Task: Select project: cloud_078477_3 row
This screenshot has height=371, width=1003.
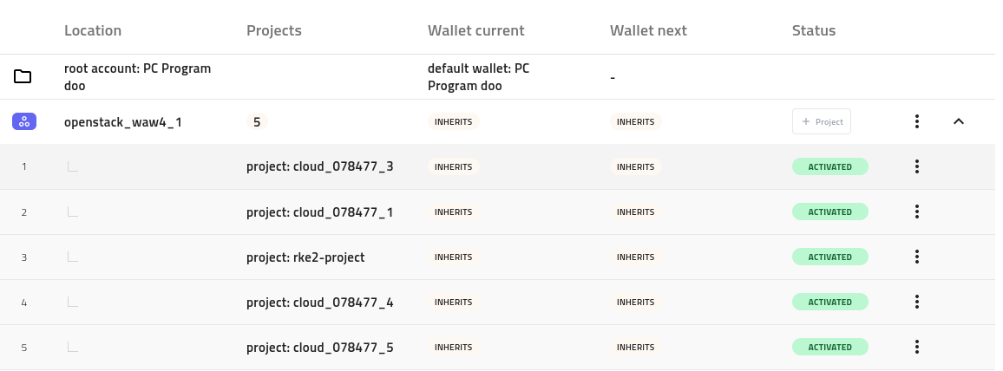Action: (319, 167)
